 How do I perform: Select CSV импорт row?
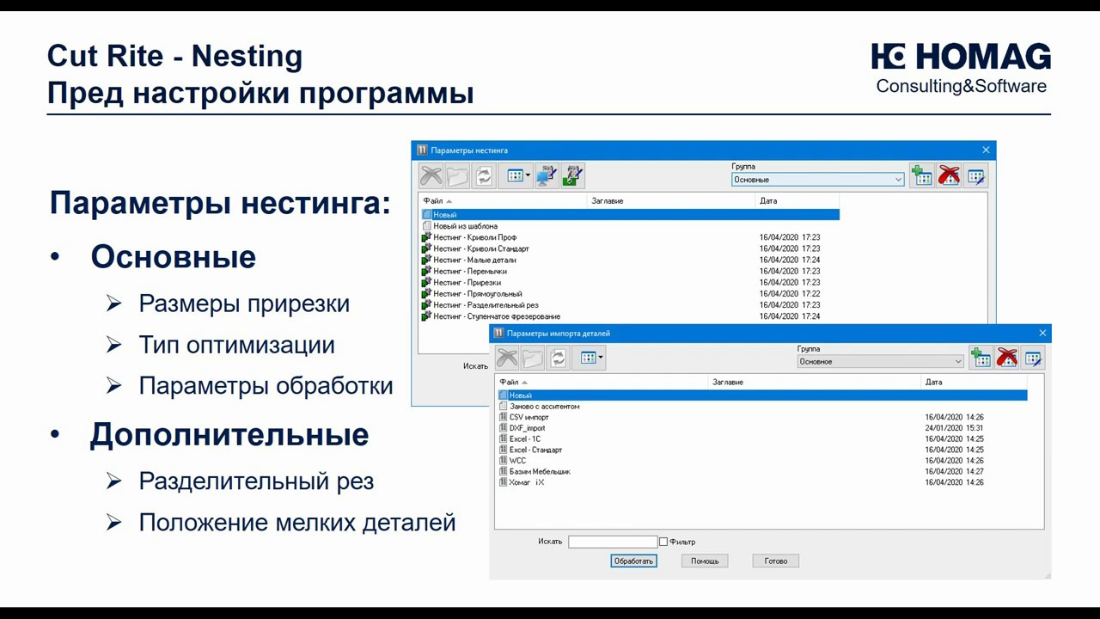tap(762, 417)
